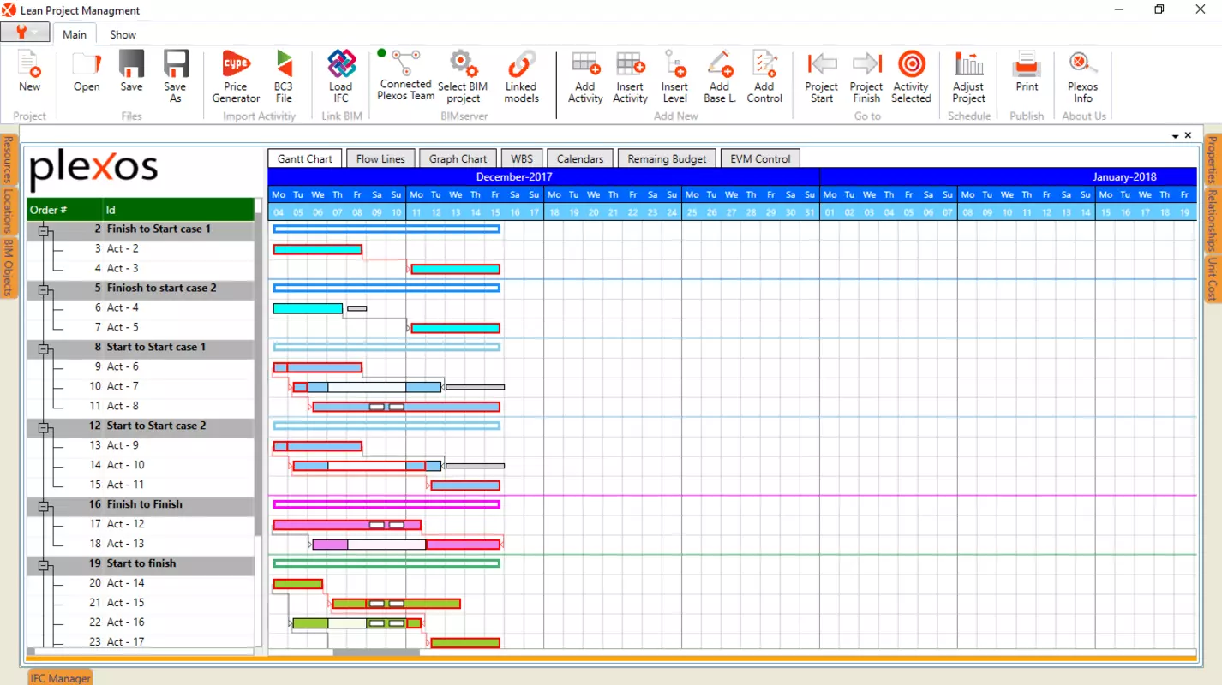
Task: Switch to the Show ribbon tab
Action: tap(123, 34)
